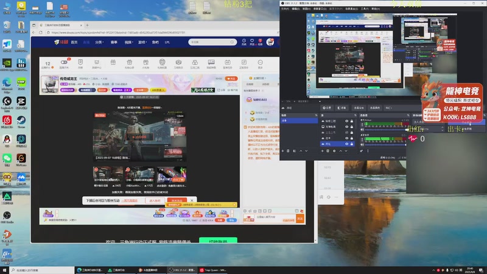This screenshot has height=274, width=487.
Task: Expand the 分类 dropdown in Douyu navigation
Action: [99, 42]
